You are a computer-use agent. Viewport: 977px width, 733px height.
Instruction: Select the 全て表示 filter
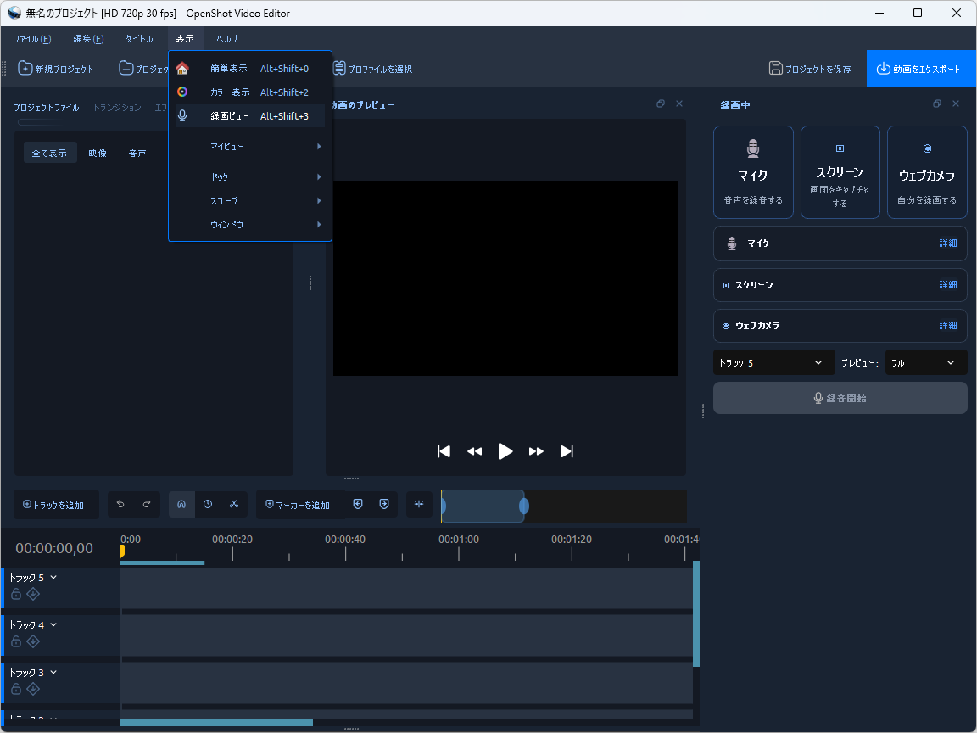50,153
